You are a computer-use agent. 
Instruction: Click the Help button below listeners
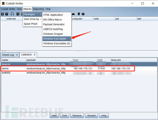point(104,115)
